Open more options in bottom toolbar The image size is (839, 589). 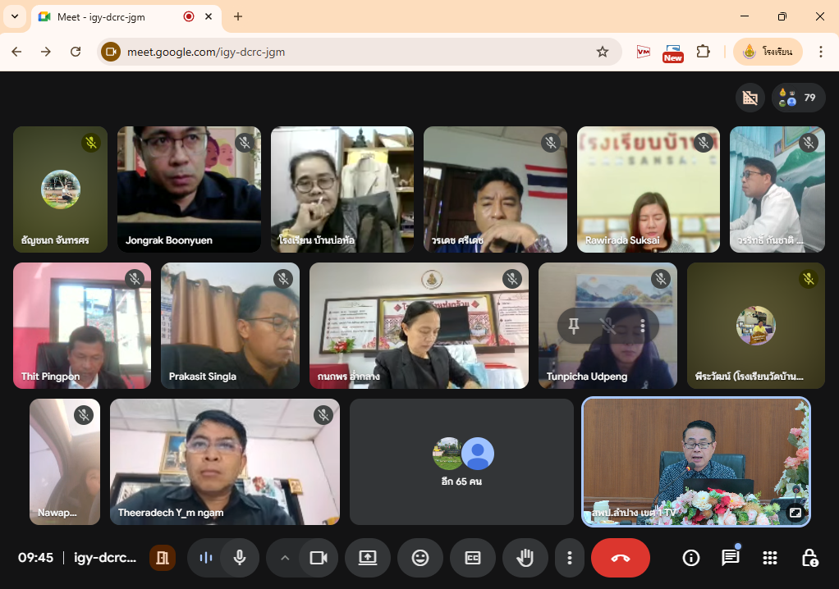tap(569, 558)
